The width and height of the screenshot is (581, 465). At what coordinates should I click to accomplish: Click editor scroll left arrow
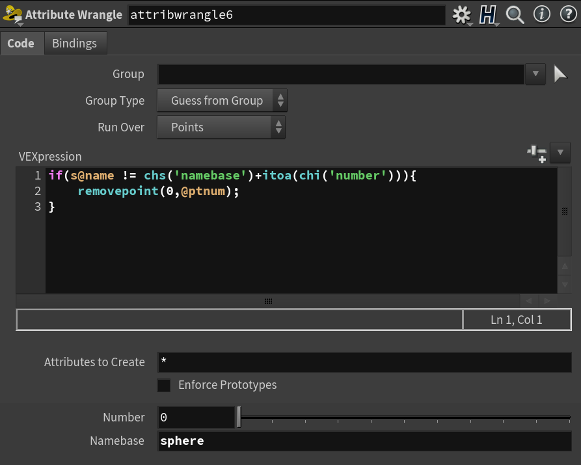529,301
